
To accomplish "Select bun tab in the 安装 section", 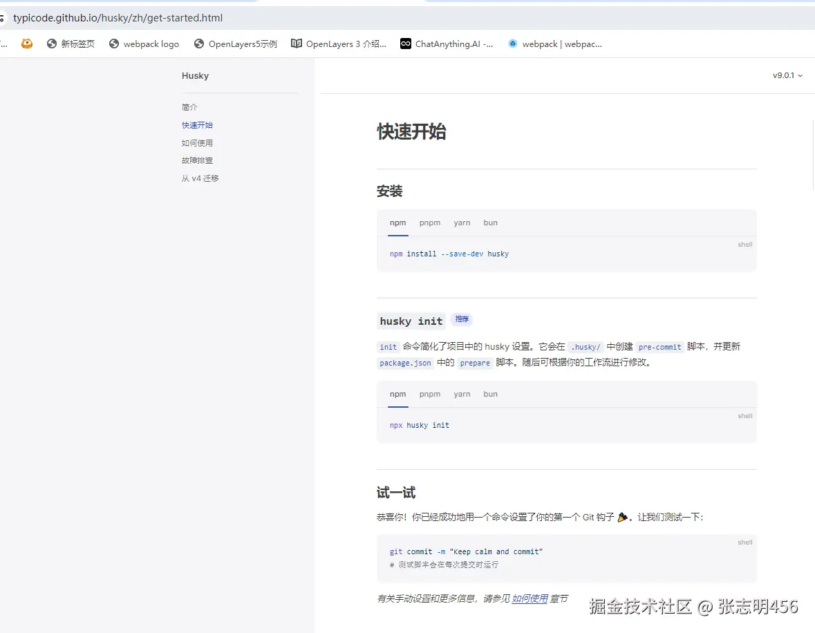I will (x=490, y=223).
